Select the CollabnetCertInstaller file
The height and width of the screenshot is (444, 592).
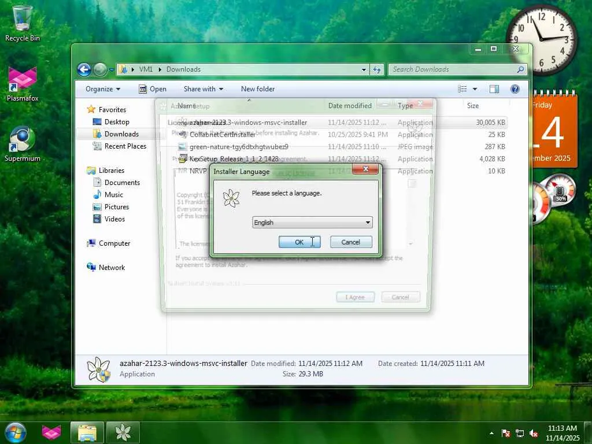point(223,134)
